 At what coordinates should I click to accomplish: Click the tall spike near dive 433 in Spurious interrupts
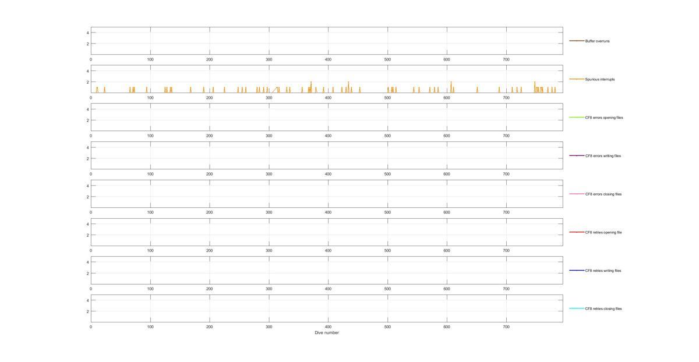point(348,87)
